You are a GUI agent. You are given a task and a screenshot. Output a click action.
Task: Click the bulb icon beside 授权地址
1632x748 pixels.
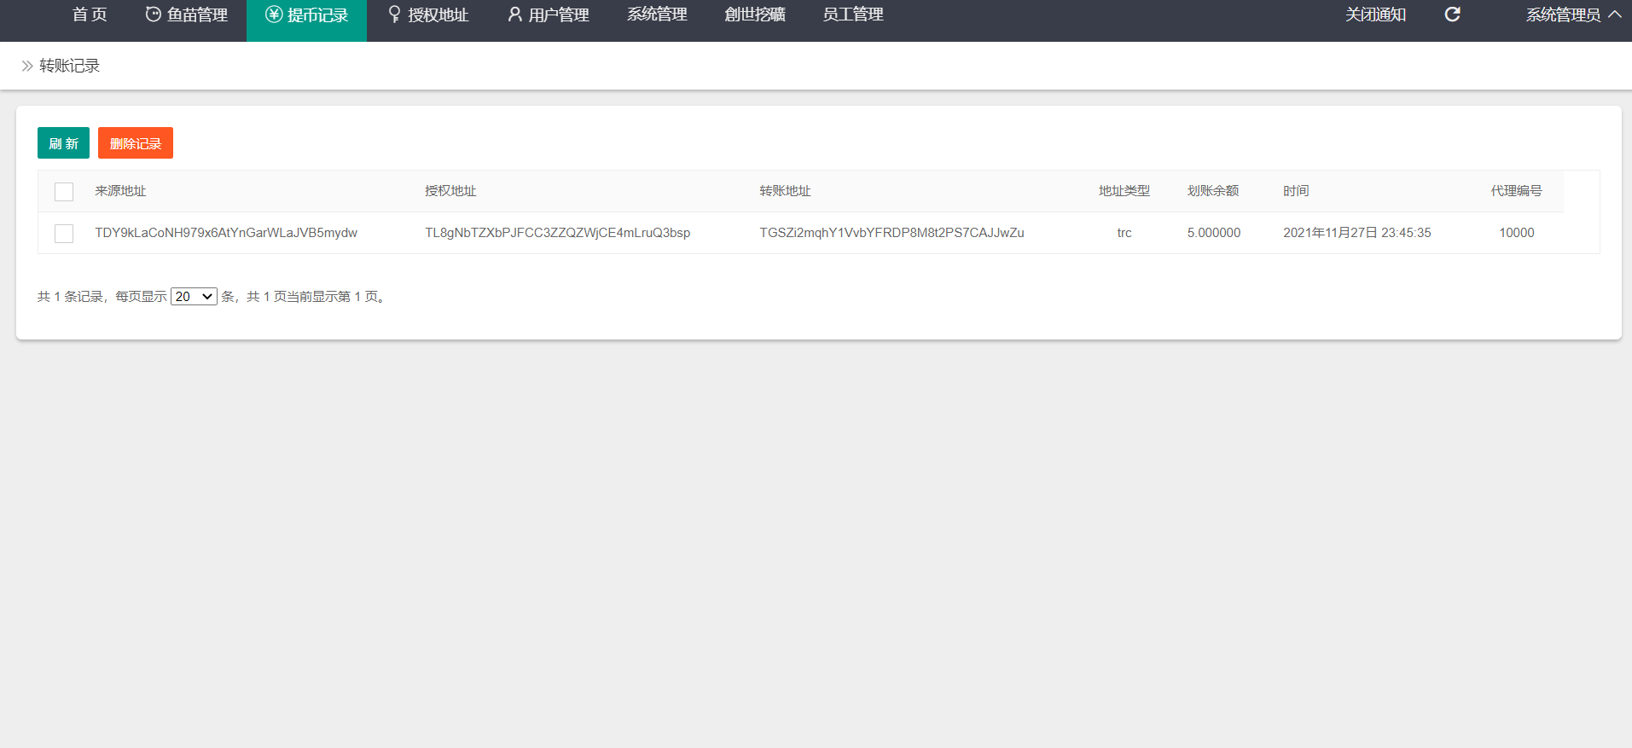pyautogui.click(x=394, y=14)
